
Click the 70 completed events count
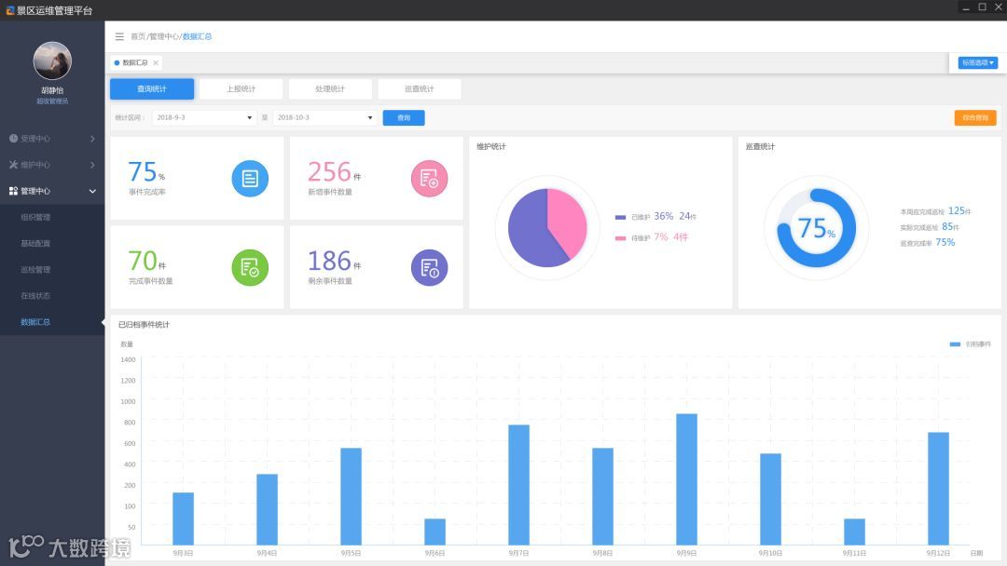[143, 261]
